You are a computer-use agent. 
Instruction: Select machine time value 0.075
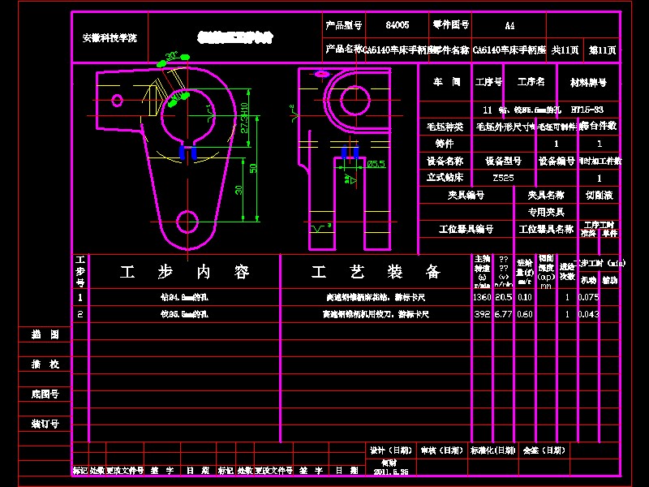[588, 297]
